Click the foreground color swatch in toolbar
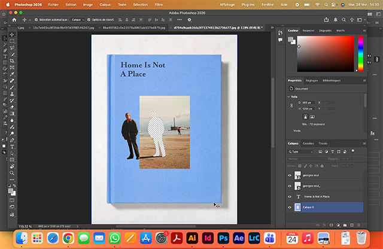383x249 pixels. click(x=11, y=191)
